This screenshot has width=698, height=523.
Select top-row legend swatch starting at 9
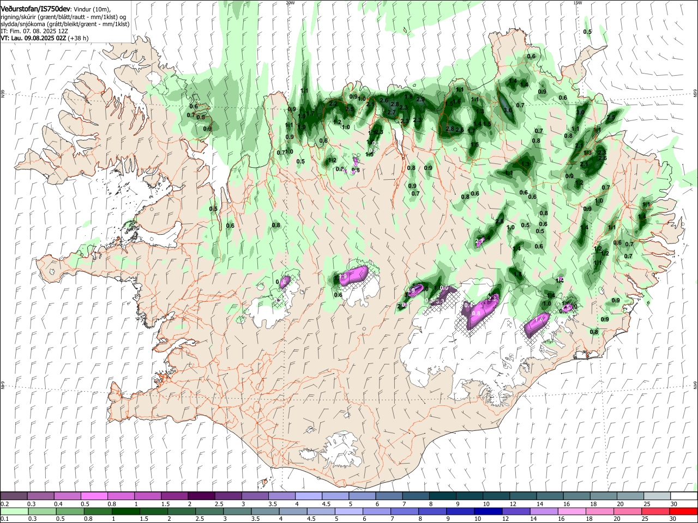[x=469, y=496]
